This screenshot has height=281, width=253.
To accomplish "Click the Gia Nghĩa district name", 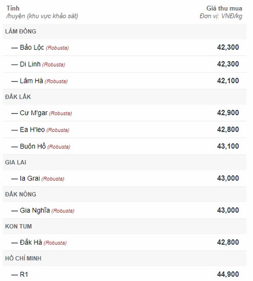I will tap(35, 211).
